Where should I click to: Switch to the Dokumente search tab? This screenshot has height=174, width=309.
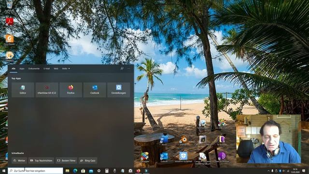pos(34,69)
